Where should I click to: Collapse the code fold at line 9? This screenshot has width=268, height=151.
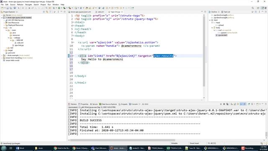[74, 42]
